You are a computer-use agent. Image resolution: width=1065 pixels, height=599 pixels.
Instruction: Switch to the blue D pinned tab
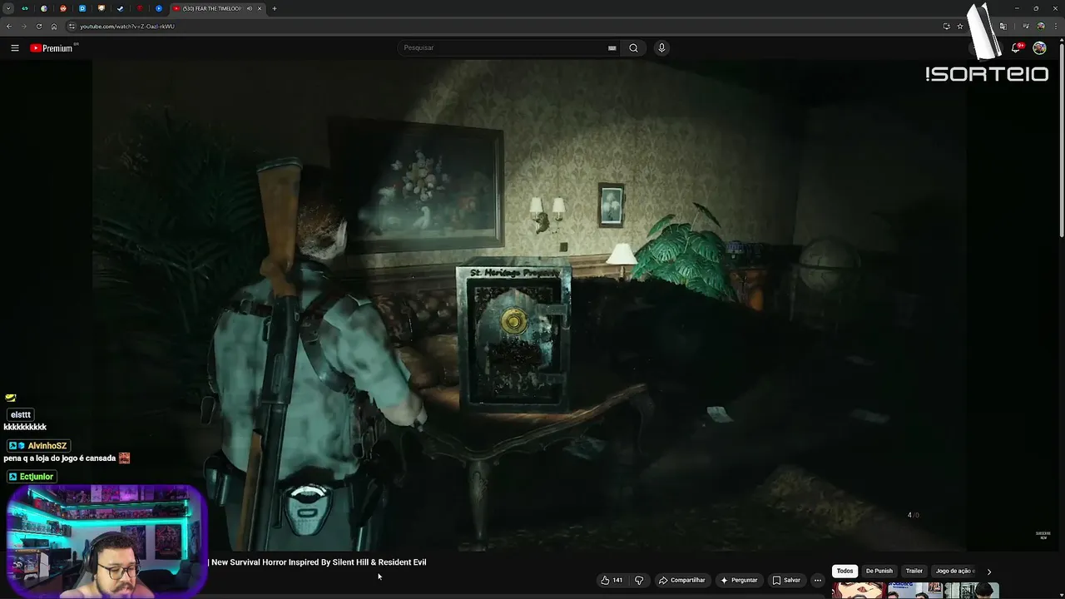82,8
